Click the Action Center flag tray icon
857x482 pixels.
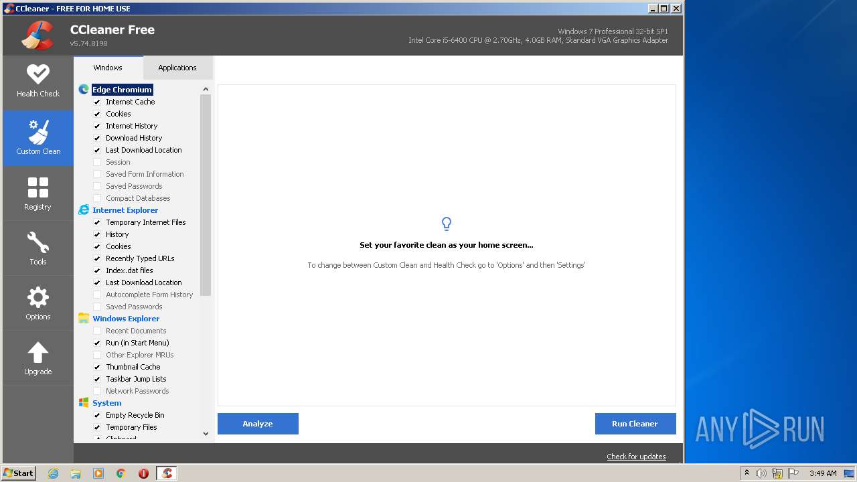point(793,473)
